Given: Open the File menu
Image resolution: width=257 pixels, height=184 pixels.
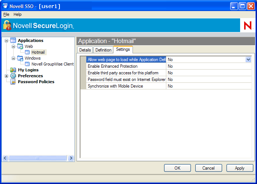Looking at the screenshot, I should click(x=6, y=14).
